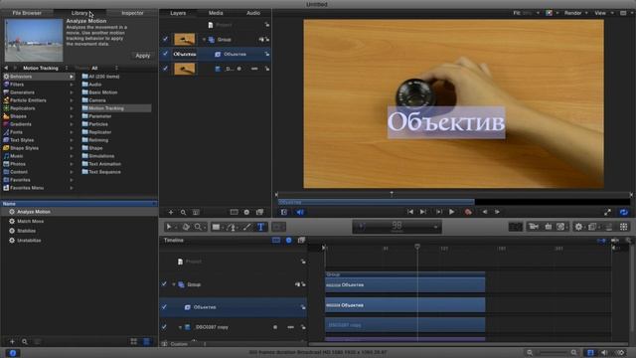Switch Library stack to icon view

point(133,342)
